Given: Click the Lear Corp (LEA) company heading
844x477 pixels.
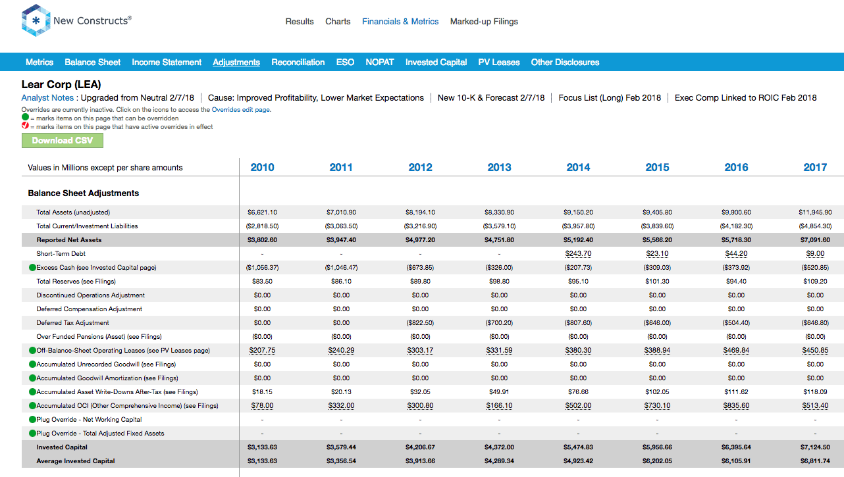Looking at the screenshot, I should point(61,85).
